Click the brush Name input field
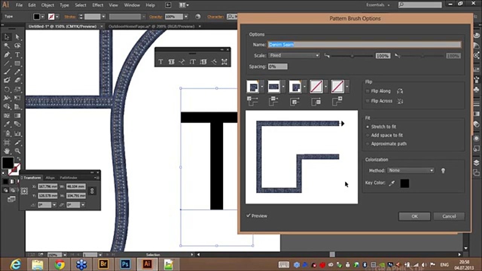The image size is (482, 271). [x=364, y=44]
